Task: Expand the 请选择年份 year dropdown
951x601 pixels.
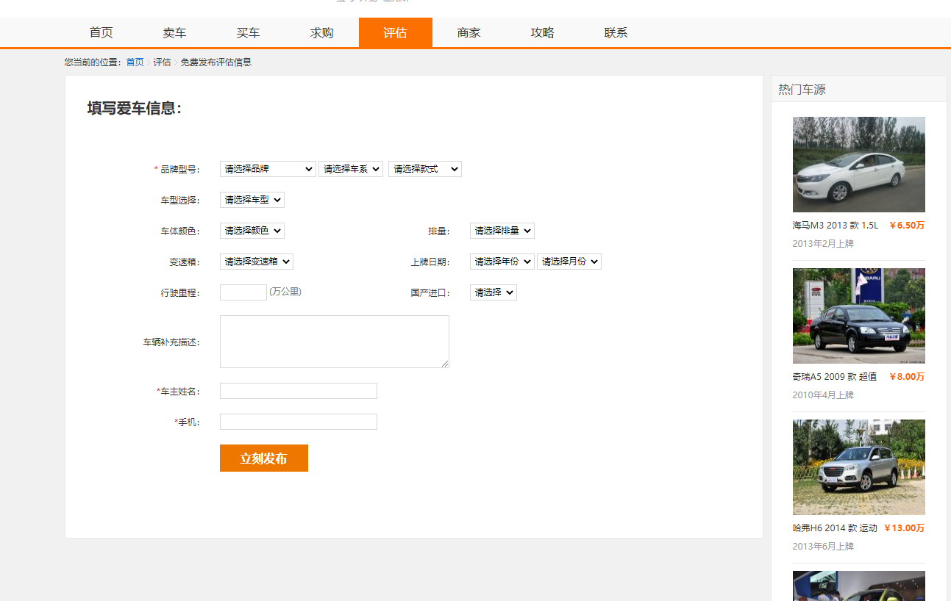Action: point(502,261)
